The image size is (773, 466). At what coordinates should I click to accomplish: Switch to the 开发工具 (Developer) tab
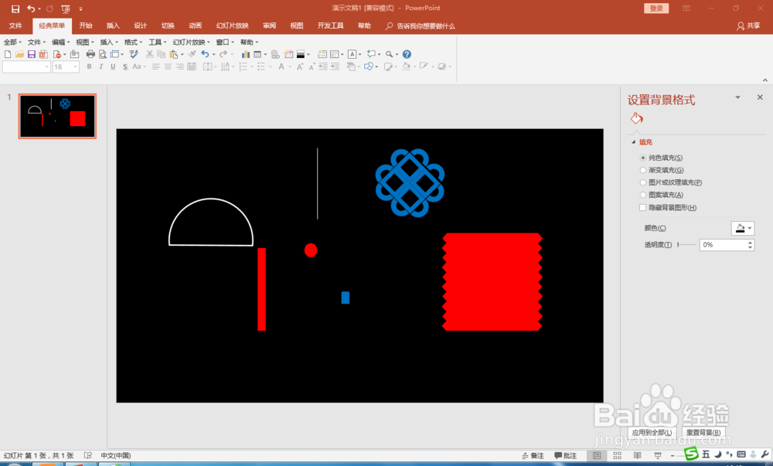click(330, 26)
